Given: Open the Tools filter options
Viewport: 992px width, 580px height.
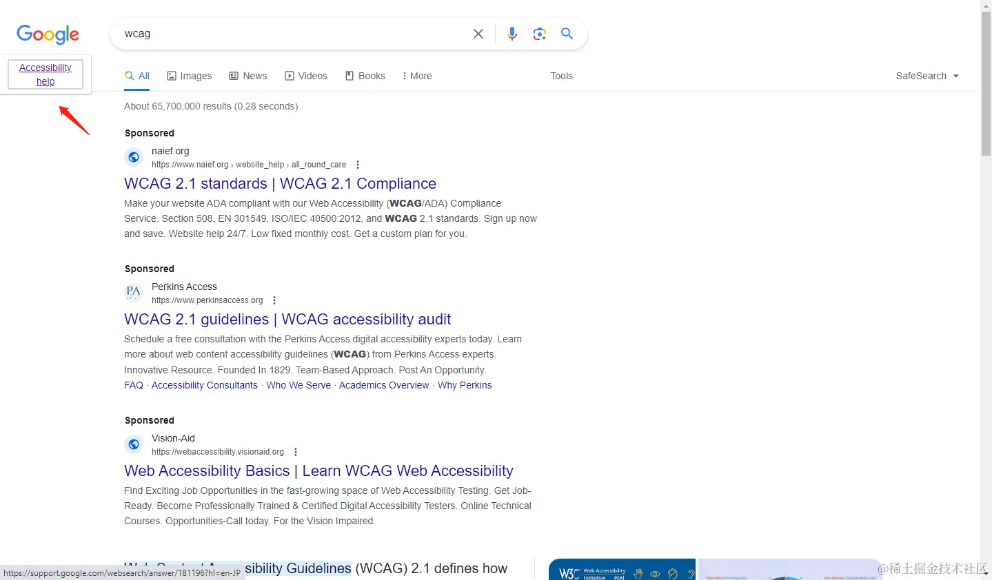Looking at the screenshot, I should coord(561,76).
